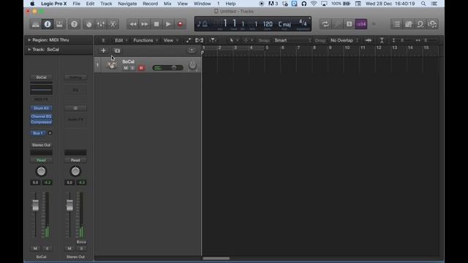Click the Stereo Out output slot

tap(41, 145)
